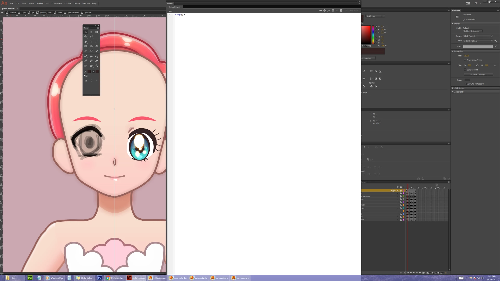Open the Modify menu

coord(40,3)
